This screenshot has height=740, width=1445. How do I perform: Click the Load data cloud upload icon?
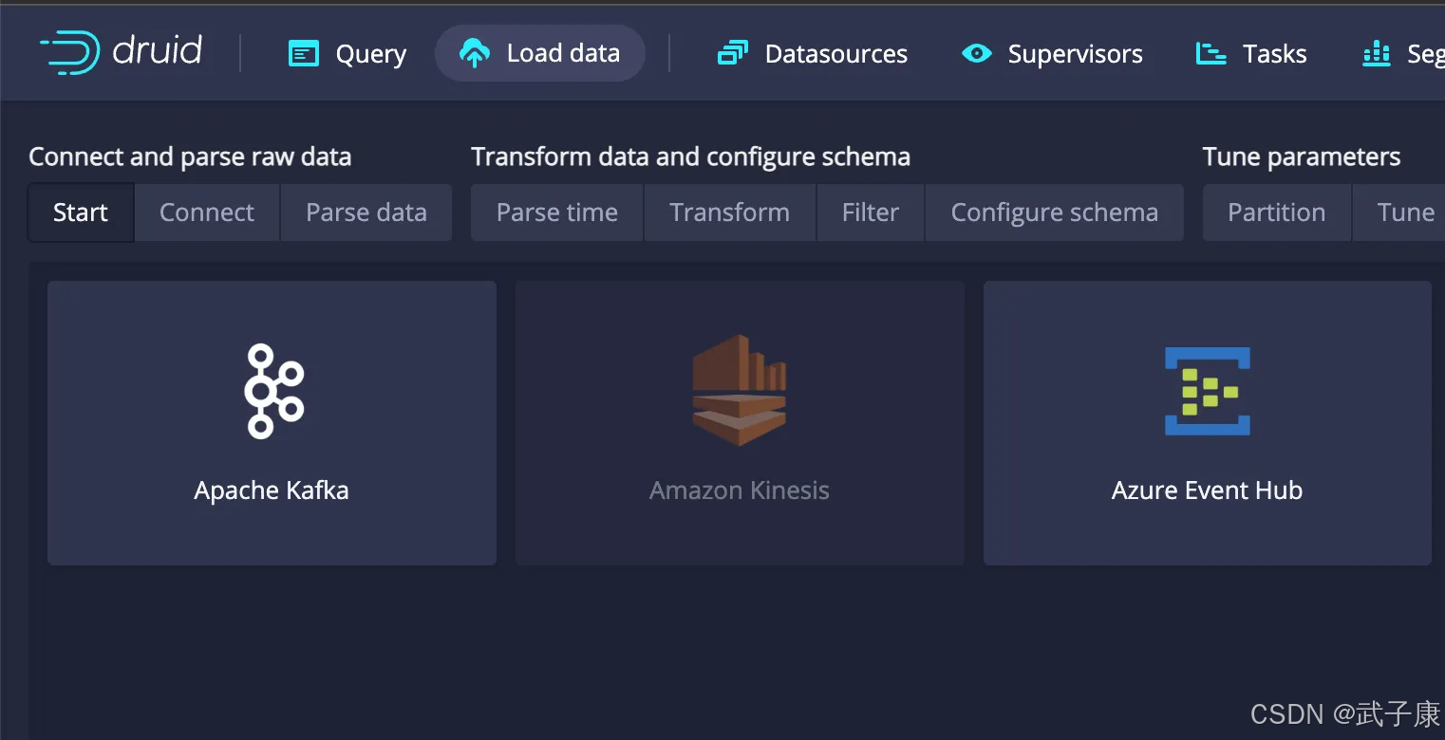click(x=474, y=54)
